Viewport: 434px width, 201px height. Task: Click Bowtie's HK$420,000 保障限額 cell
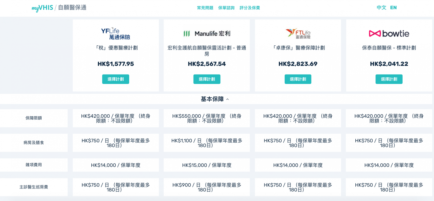[x=389, y=118]
